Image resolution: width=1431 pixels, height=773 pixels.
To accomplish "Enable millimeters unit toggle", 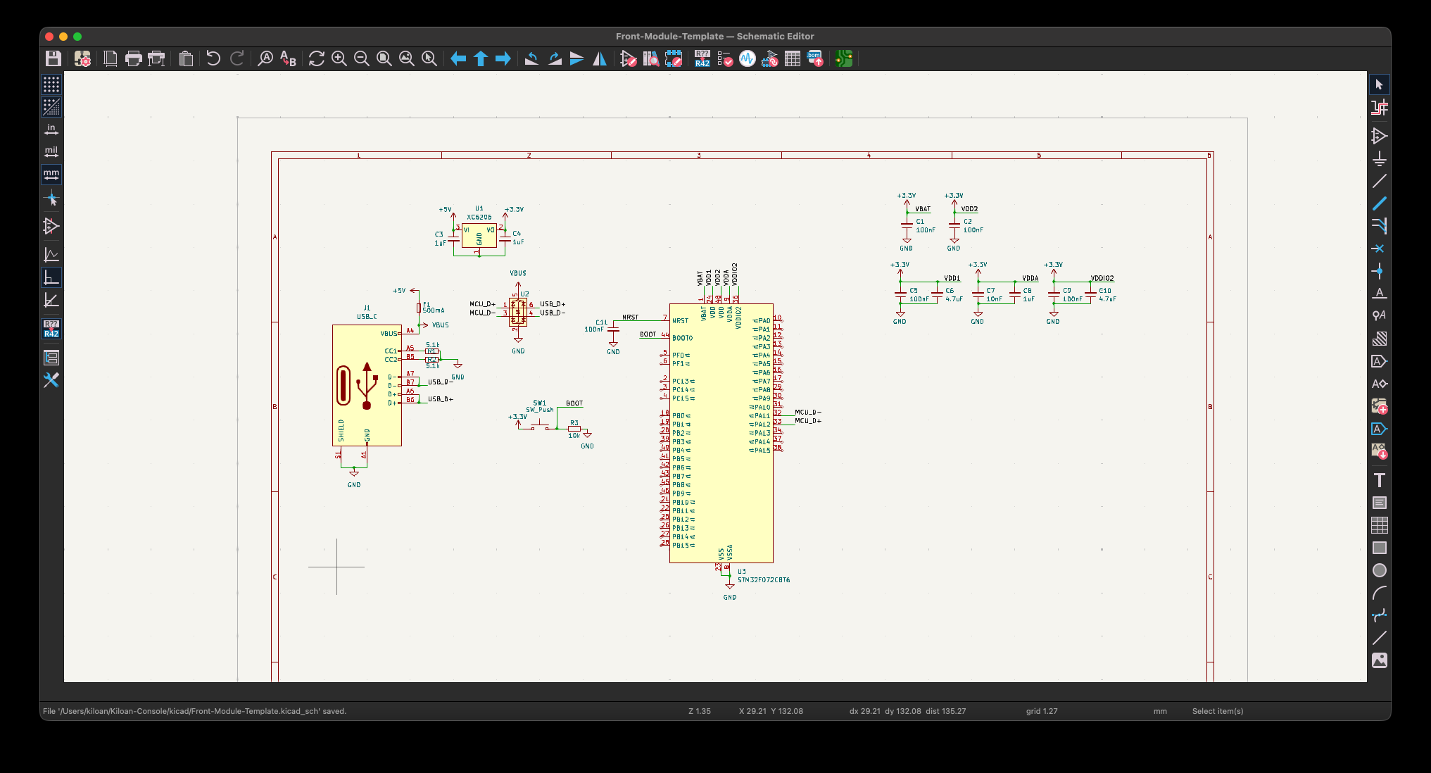I will (x=51, y=174).
